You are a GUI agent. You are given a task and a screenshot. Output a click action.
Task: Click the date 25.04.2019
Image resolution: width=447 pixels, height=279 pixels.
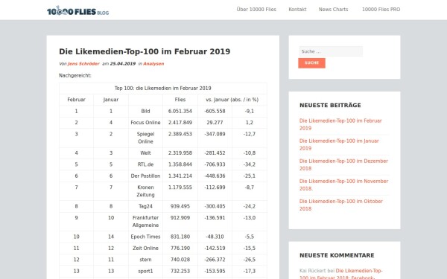pos(123,64)
